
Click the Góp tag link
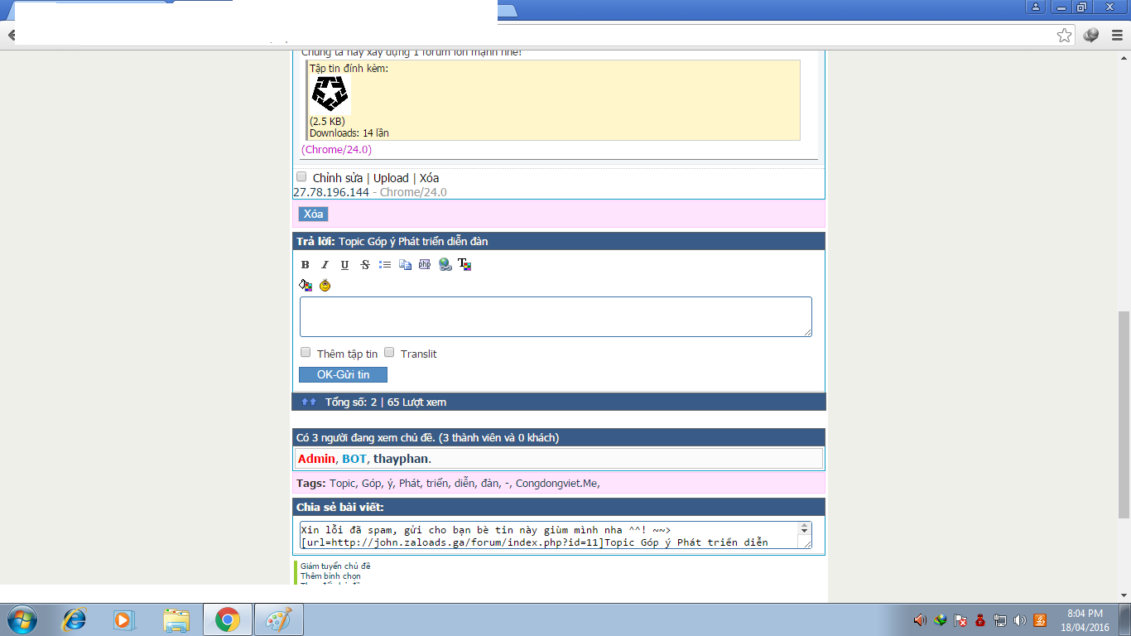point(371,484)
